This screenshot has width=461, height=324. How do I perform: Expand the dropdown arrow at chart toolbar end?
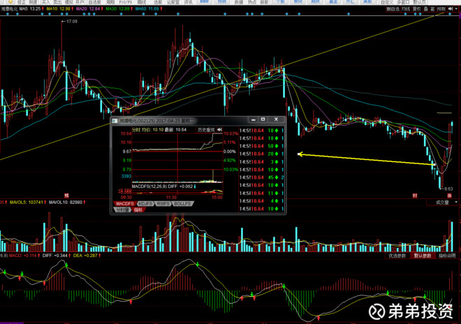click(x=457, y=9)
